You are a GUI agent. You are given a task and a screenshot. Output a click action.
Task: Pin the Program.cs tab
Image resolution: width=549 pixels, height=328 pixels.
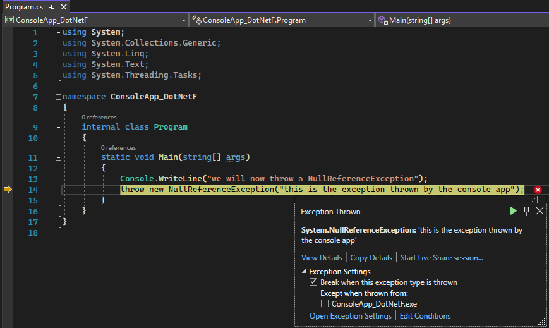tap(52, 7)
